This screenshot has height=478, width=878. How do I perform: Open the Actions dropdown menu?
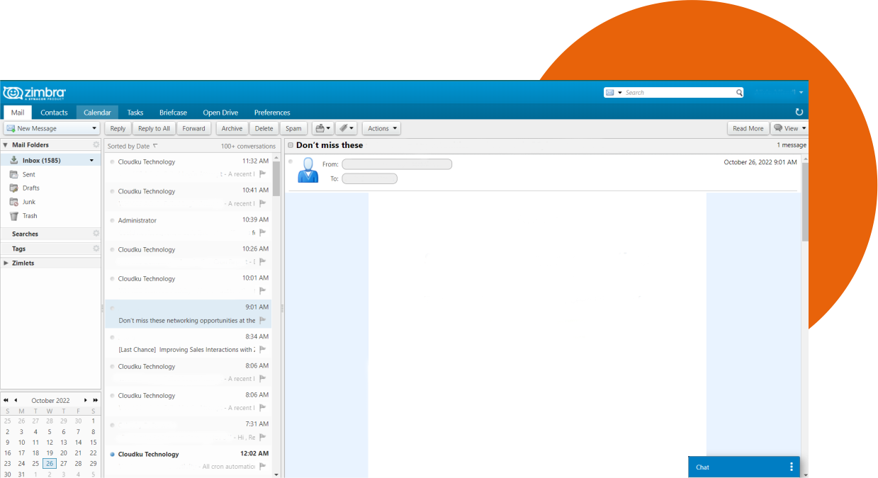tap(382, 128)
